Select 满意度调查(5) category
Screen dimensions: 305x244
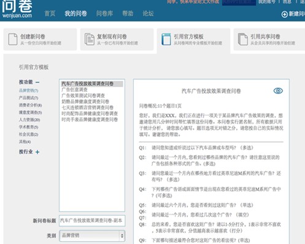(30, 113)
